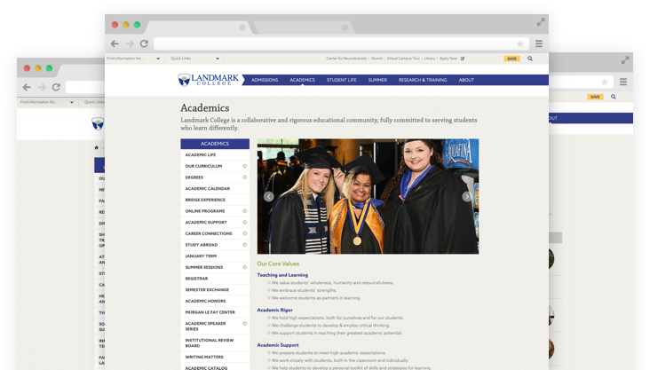Click the 'Teaching and Learning' heading

coord(282,275)
